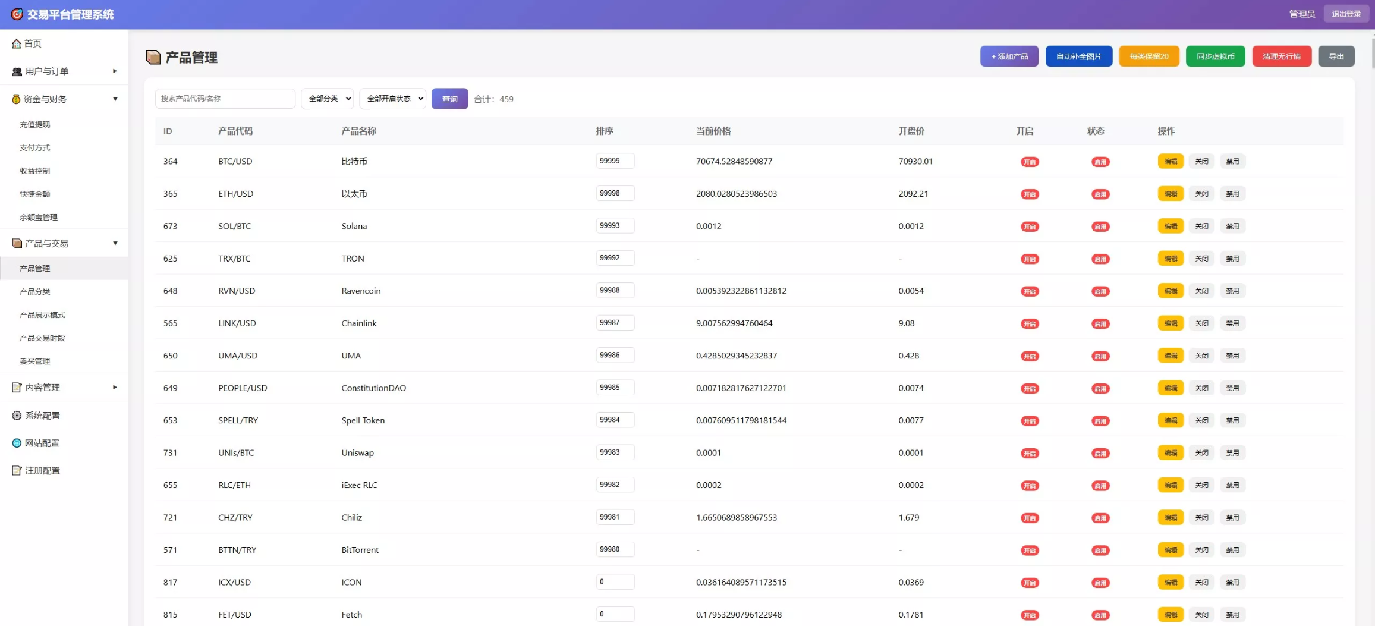Click the edit-note icon beside 注册配置
1375x626 pixels.
pyautogui.click(x=17, y=471)
